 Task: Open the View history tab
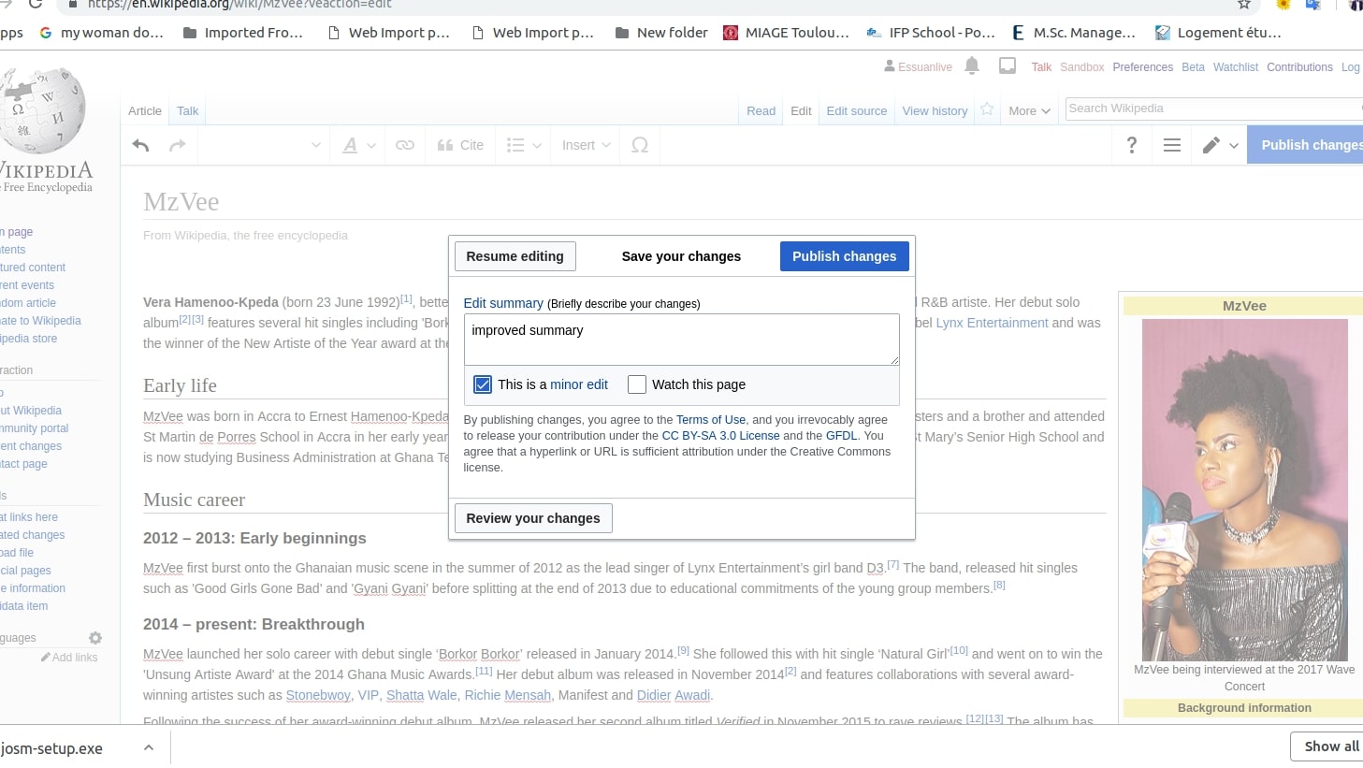[935, 111]
